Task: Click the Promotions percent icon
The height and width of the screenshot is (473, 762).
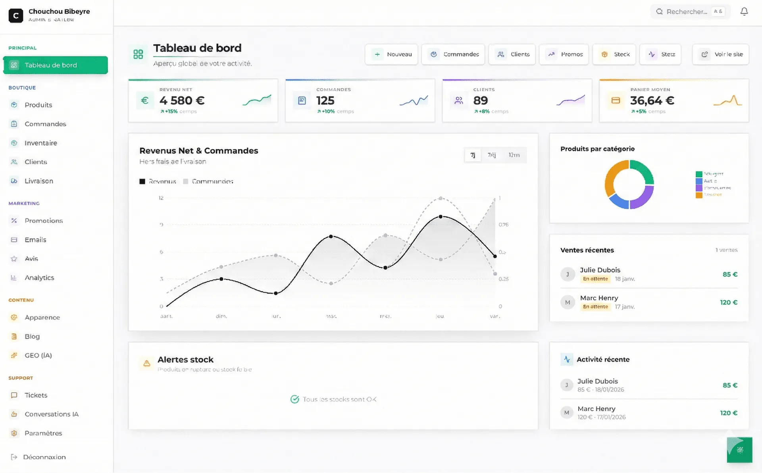Action: click(x=14, y=221)
